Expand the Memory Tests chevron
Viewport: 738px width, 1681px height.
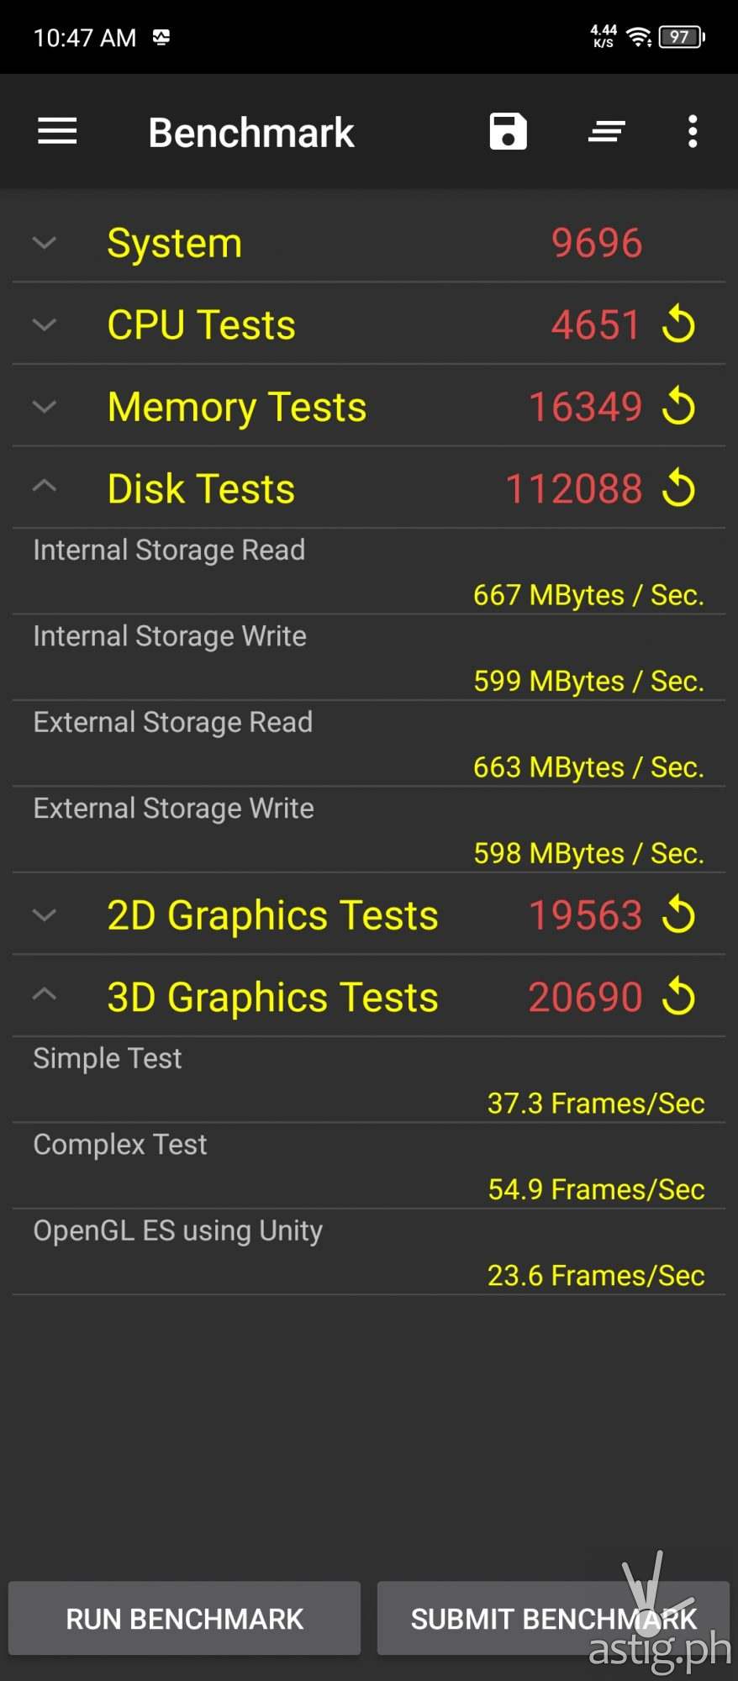tap(45, 407)
